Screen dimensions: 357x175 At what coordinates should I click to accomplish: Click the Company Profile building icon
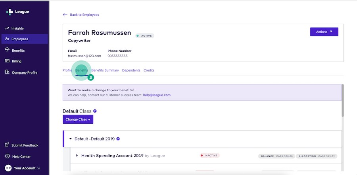coord(7,72)
